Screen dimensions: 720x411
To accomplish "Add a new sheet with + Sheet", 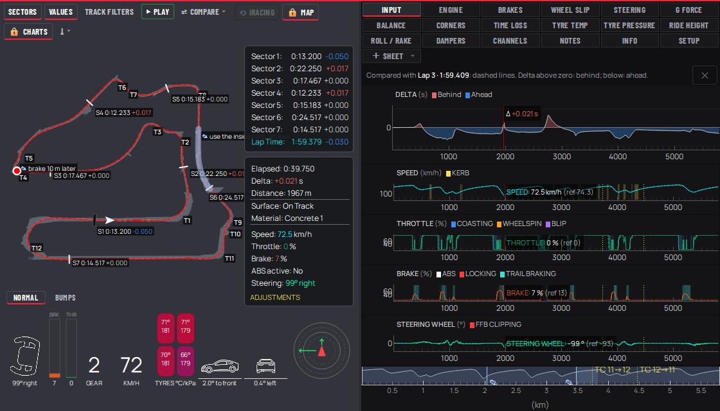I will tap(388, 56).
